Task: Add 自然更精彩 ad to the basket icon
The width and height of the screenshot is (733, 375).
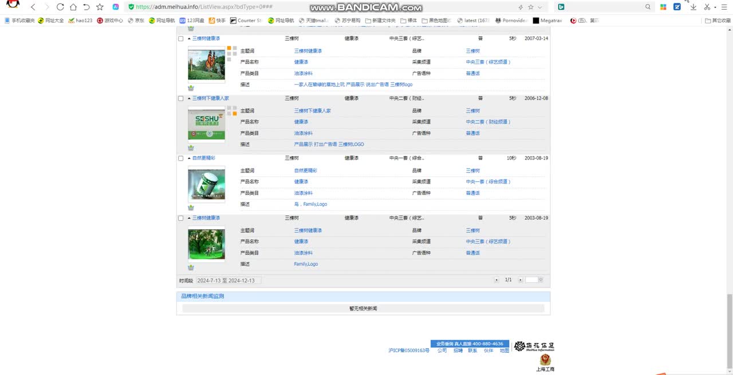Action: click(191, 208)
